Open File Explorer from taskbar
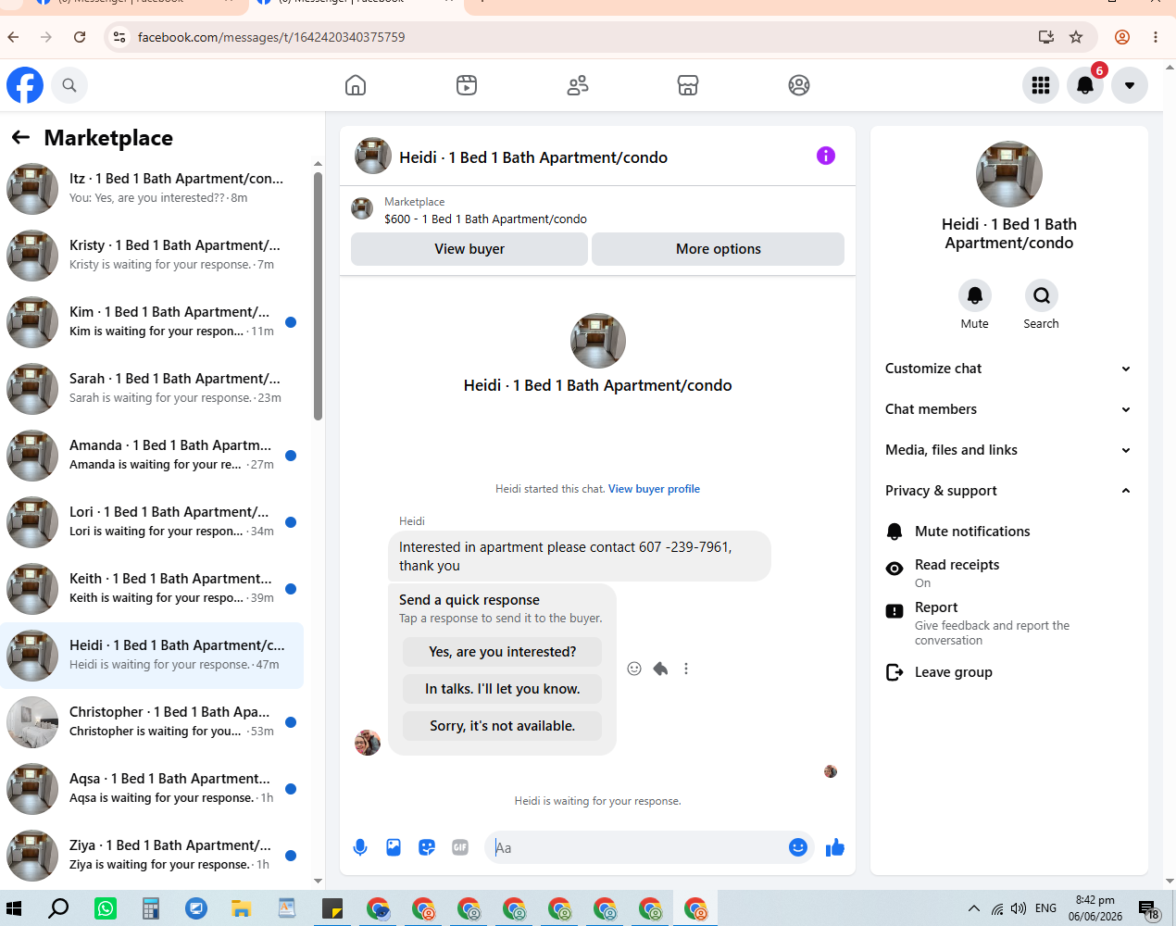The width and height of the screenshot is (1176, 926). 242,908
